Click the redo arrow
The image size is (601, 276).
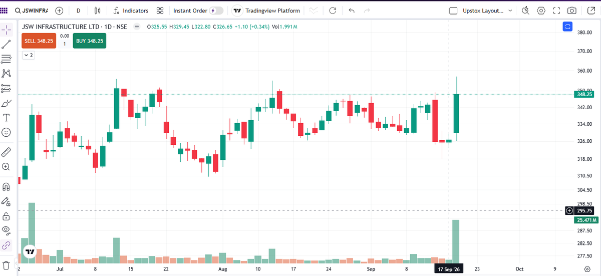click(x=367, y=11)
